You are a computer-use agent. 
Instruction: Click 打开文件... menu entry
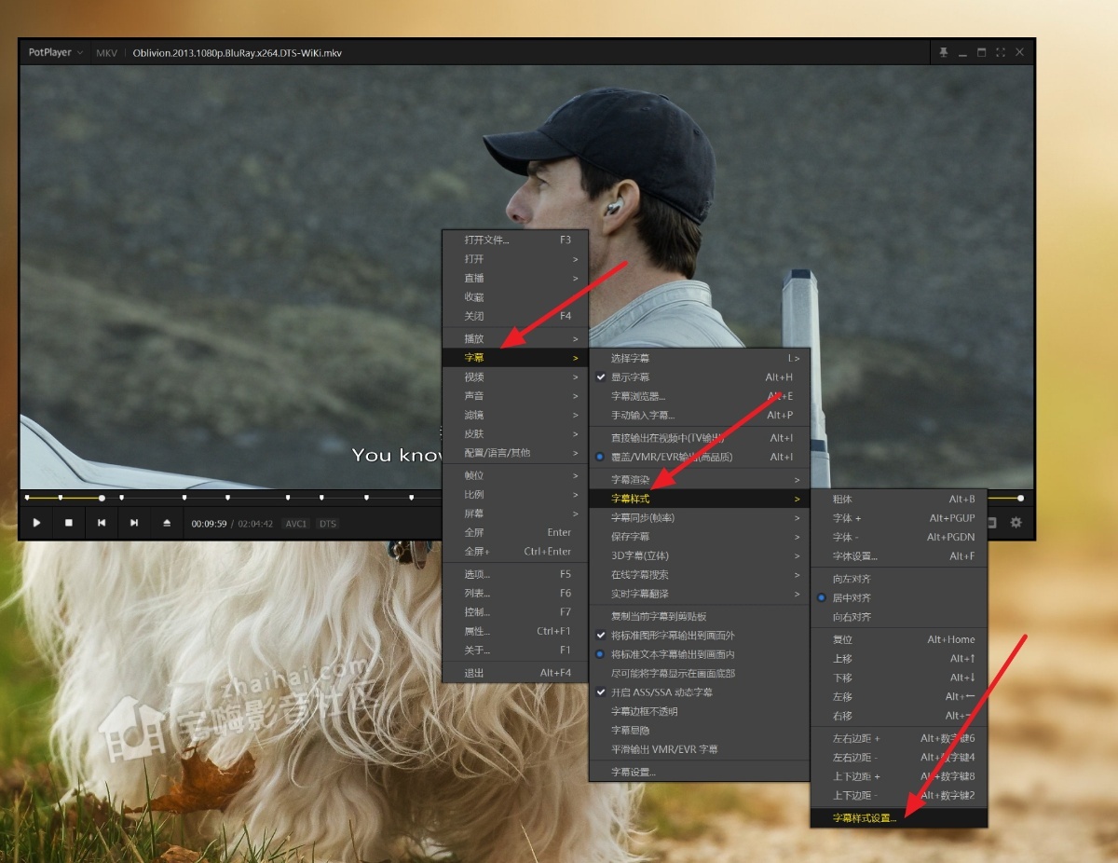pos(515,240)
